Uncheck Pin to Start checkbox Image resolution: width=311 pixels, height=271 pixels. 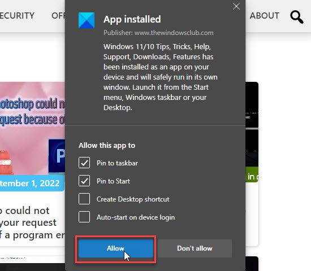tap(84, 181)
